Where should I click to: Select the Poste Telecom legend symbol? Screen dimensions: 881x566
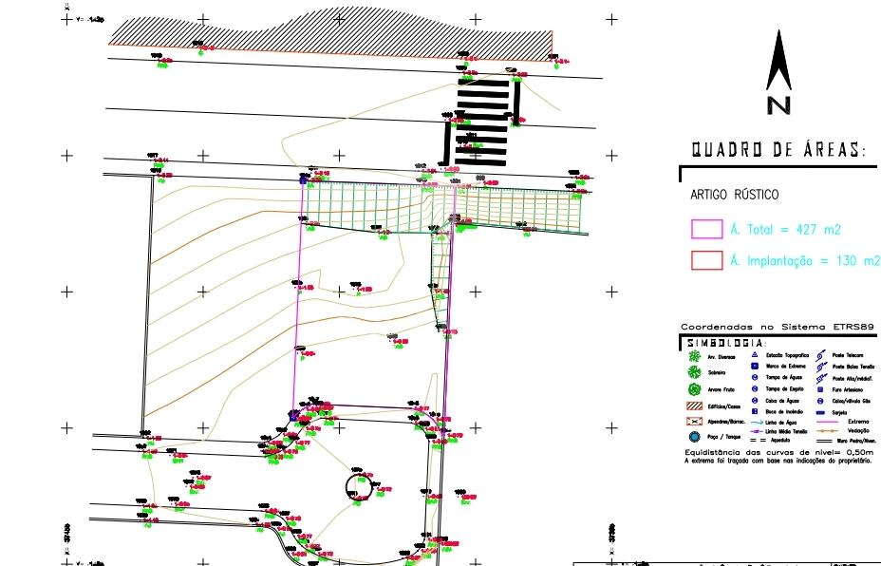[x=821, y=356]
